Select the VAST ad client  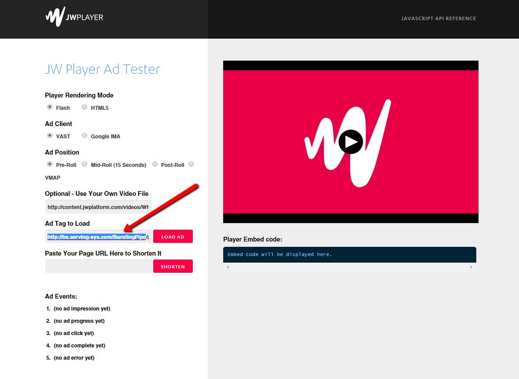(49, 135)
